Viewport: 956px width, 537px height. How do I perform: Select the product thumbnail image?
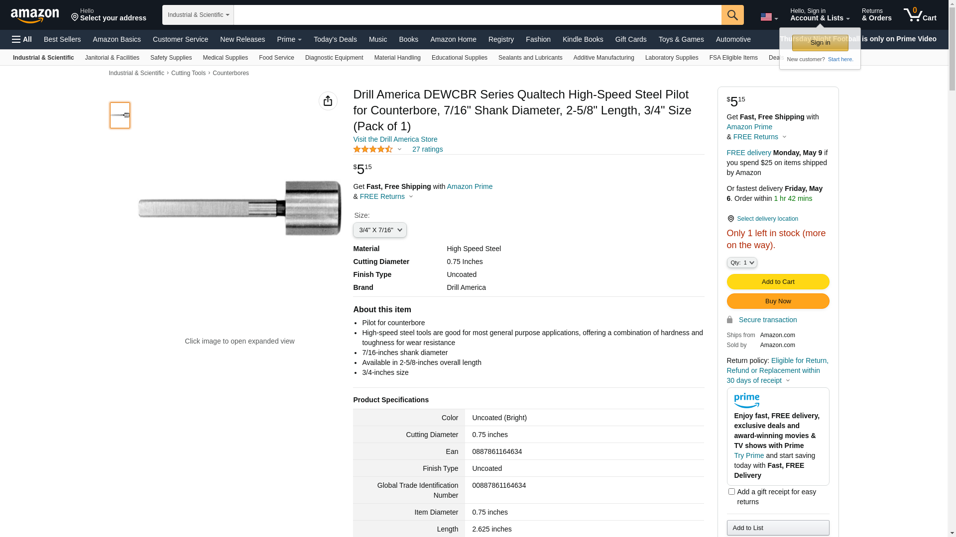pos(120,115)
